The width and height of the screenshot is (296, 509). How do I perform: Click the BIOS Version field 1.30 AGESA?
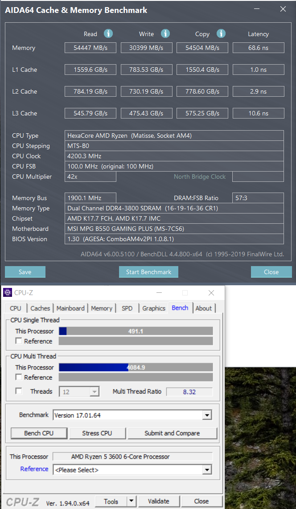point(174,239)
